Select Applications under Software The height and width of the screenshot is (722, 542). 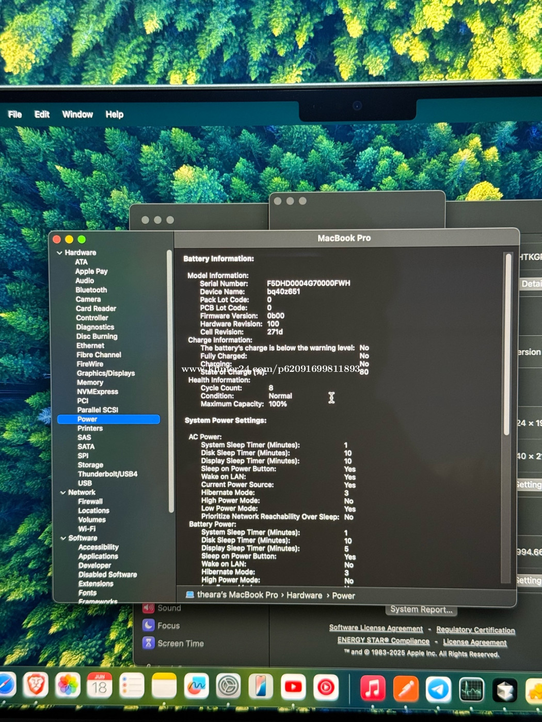coord(98,556)
